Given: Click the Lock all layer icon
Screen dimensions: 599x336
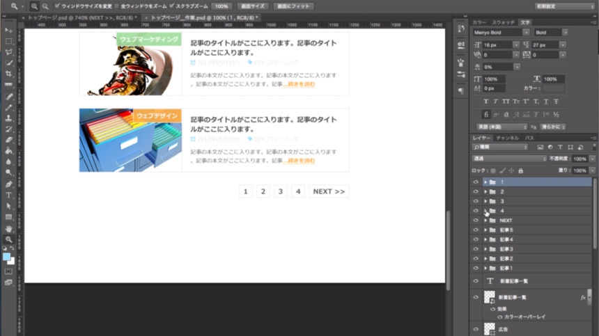Looking at the screenshot, I should coord(521,171).
